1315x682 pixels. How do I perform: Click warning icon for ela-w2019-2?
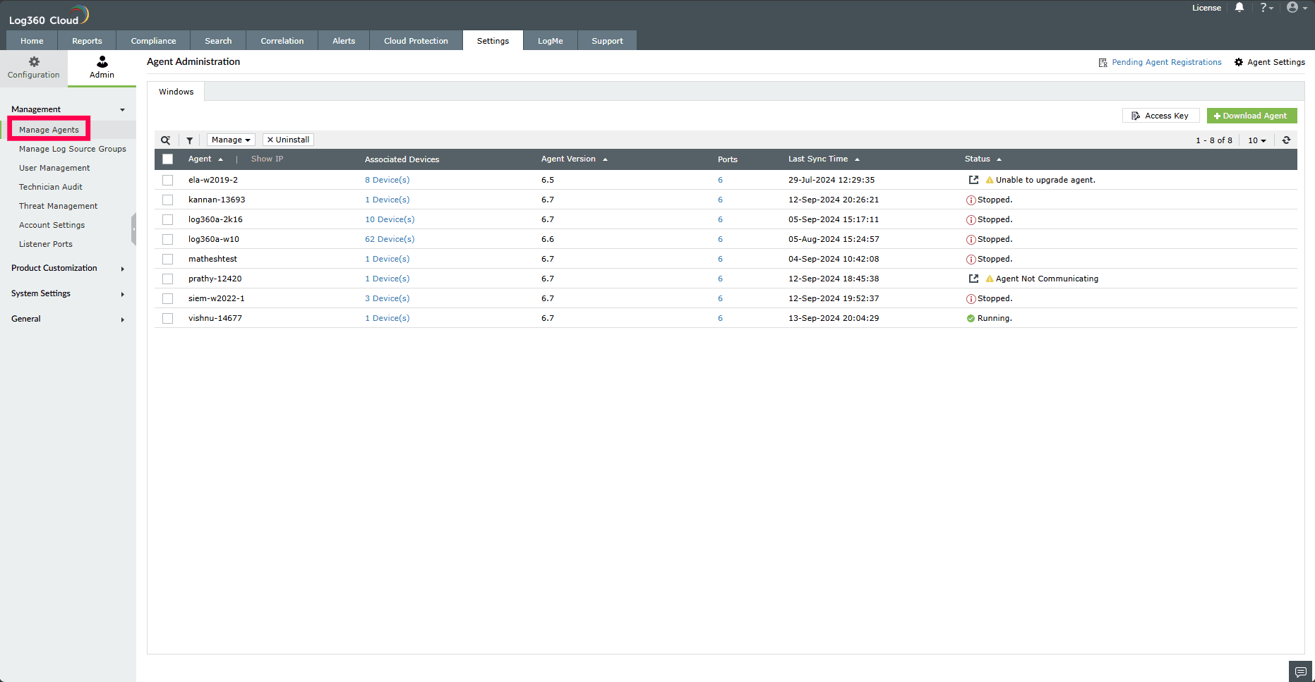point(990,180)
